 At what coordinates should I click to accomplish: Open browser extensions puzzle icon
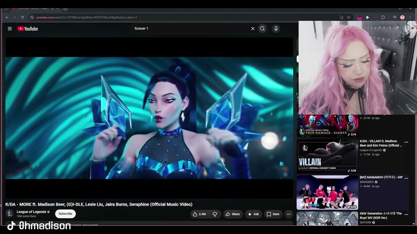pos(383,17)
